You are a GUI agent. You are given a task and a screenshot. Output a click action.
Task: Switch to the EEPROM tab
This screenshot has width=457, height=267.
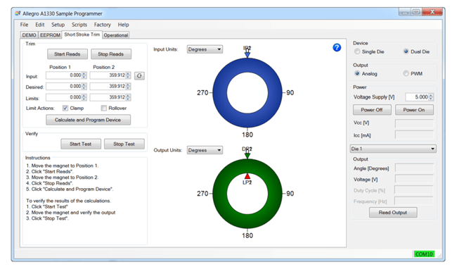coord(50,35)
